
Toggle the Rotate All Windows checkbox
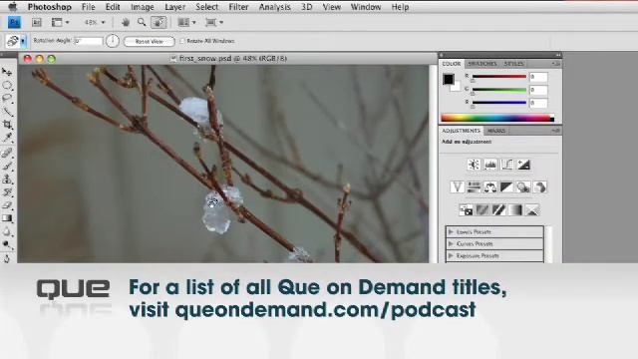point(181,41)
